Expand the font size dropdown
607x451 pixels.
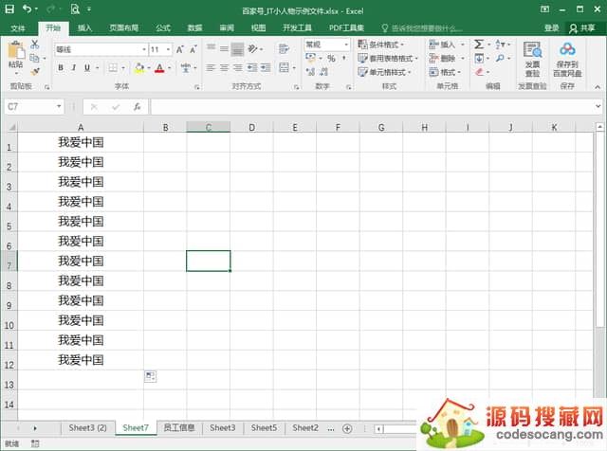(170, 49)
